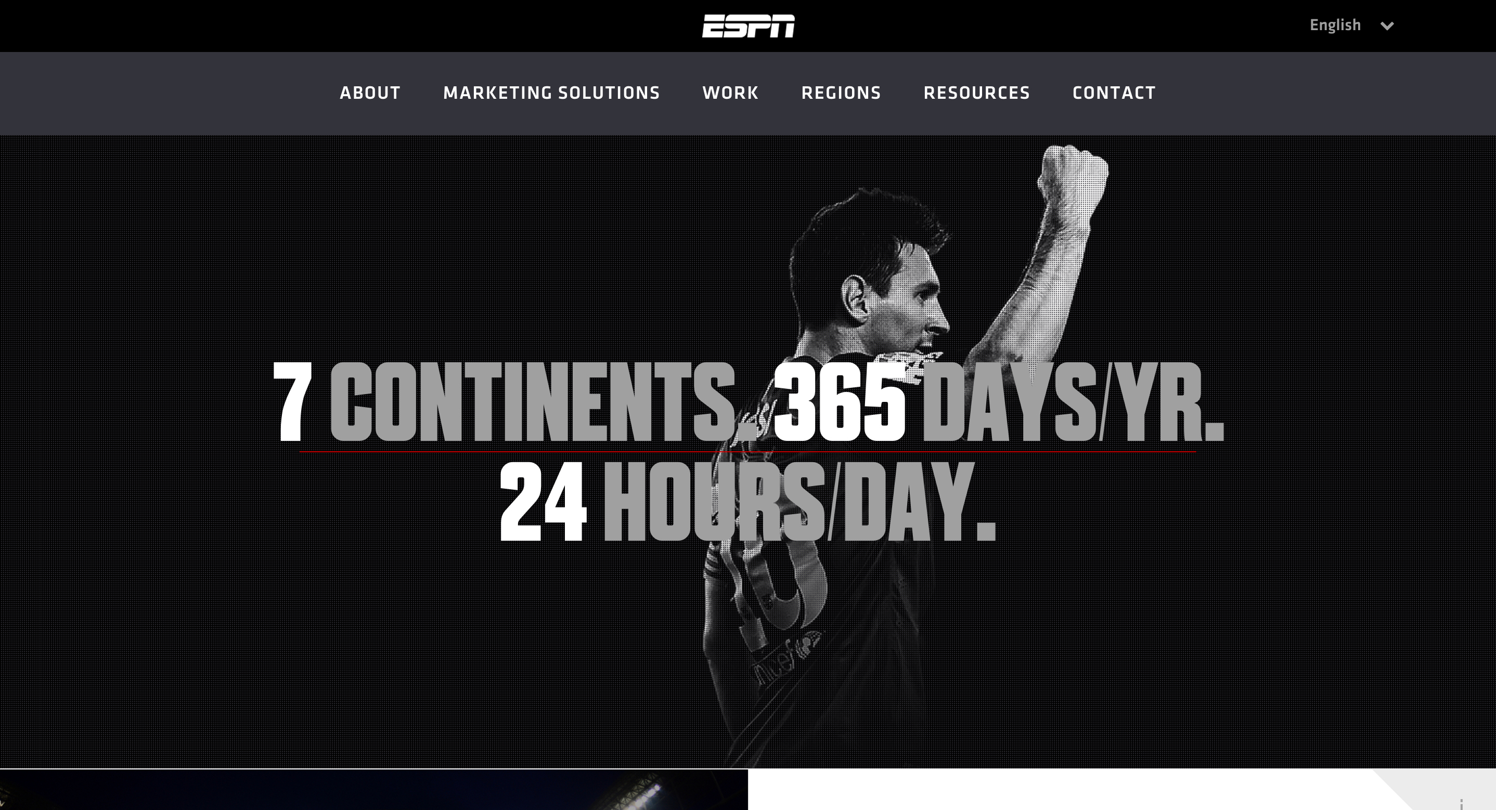Go to the WORK section
Screen dimensions: 1496x810
coord(730,93)
